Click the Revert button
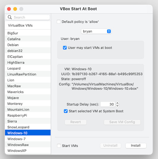The width and height of the screenshot is (158, 159). 76,122
